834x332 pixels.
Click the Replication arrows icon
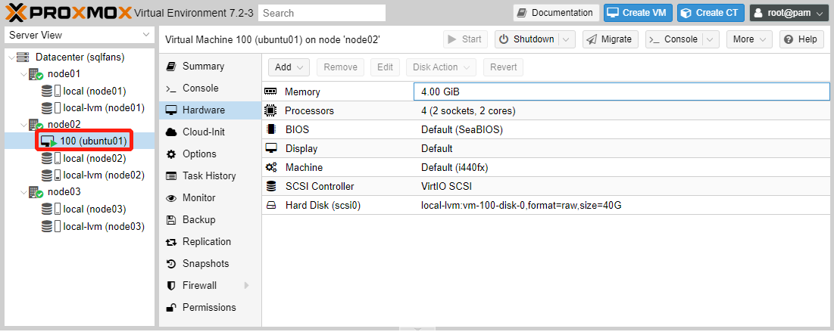pos(171,242)
